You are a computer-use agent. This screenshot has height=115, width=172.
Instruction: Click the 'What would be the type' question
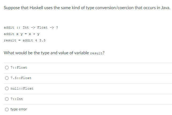(x=54, y=53)
